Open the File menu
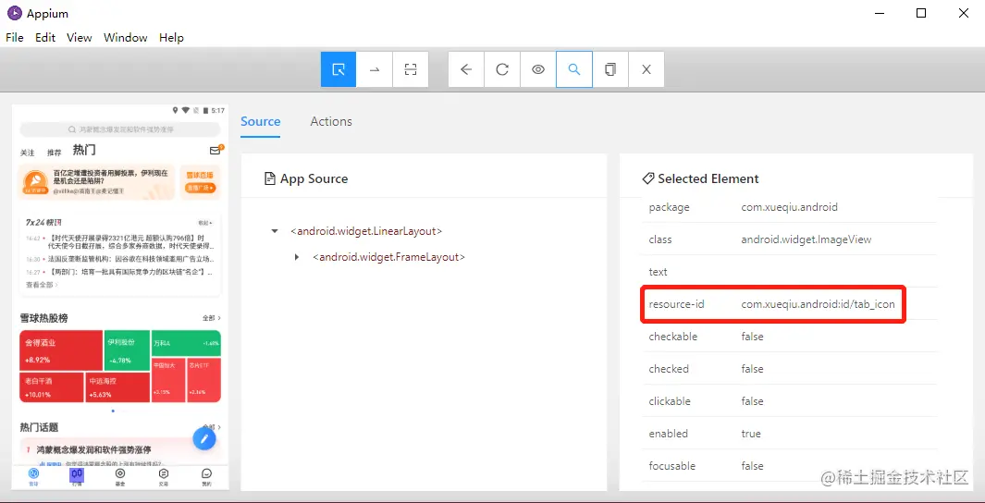The image size is (985, 503). [x=15, y=38]
